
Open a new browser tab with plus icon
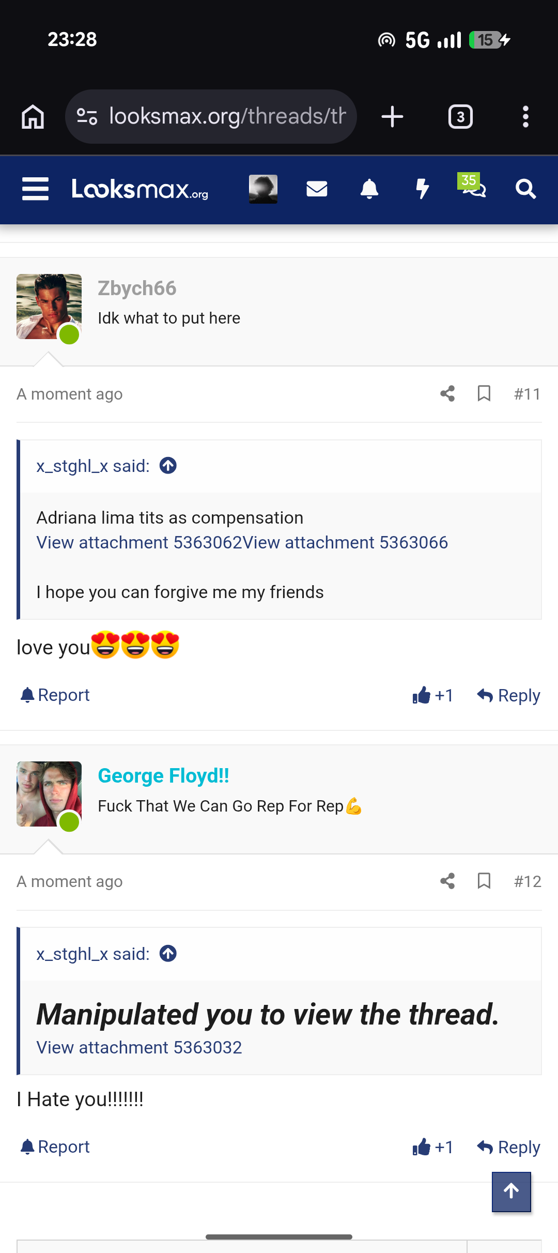[x=392, y=117]
